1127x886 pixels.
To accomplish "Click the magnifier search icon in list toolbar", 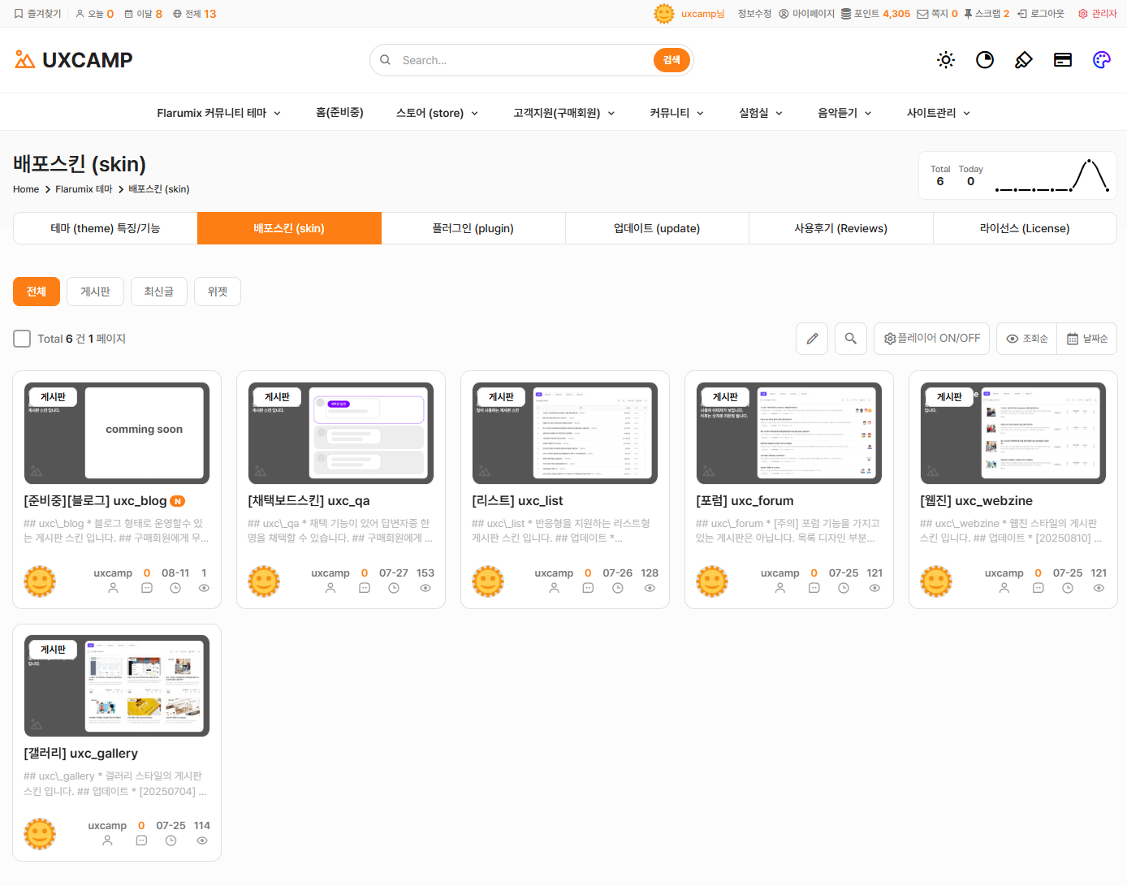I will [851, 339].
